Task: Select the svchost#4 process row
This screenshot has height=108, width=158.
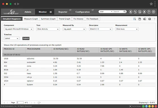Action: [79, 62]
